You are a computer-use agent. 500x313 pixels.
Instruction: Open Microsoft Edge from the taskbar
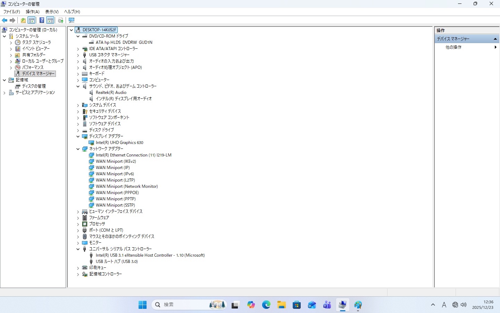(x=266, y=305)
